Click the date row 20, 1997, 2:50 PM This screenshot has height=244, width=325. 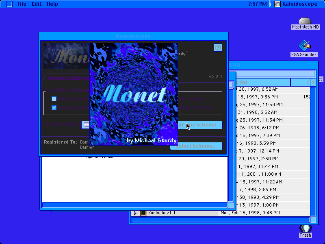tap(258, 159)
